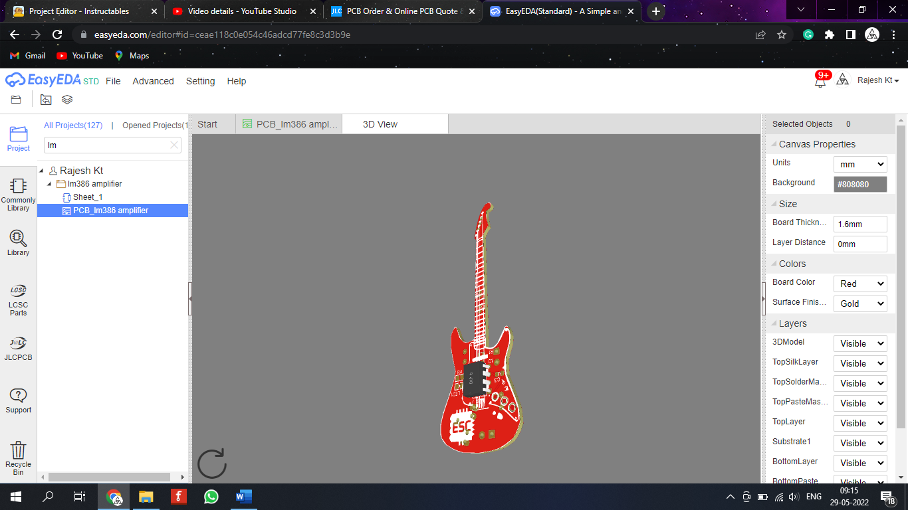Open the layers stack toolbar icon
Screen dimensions: 908x510
[67, 100]
